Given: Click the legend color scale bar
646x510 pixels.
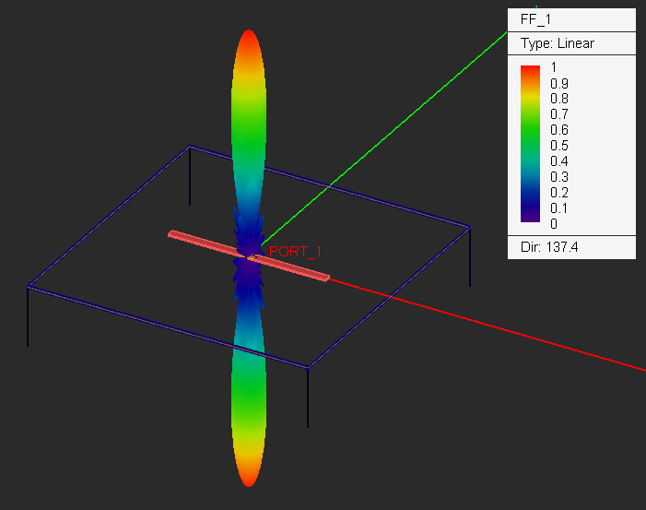Looking at the screenshot, I should pos(530,144).
